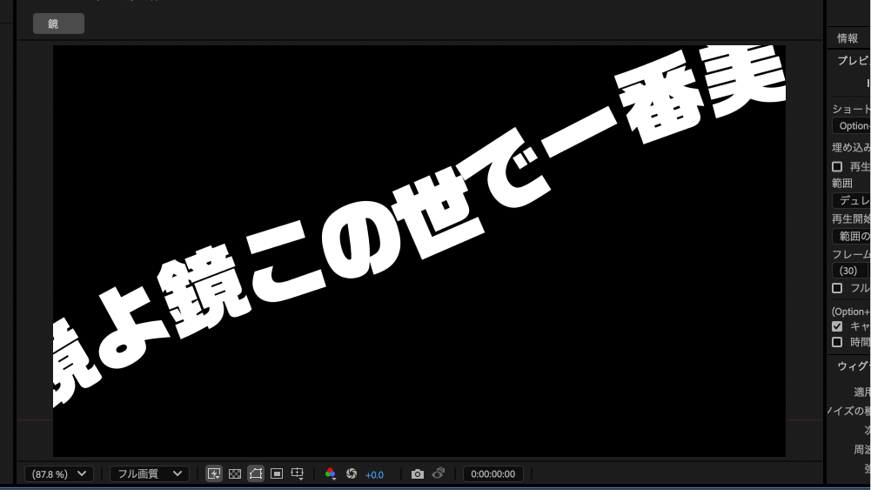Take a snapshot with the camera icon
Viewport: 871px width, 490px height.
pos(417,473)
